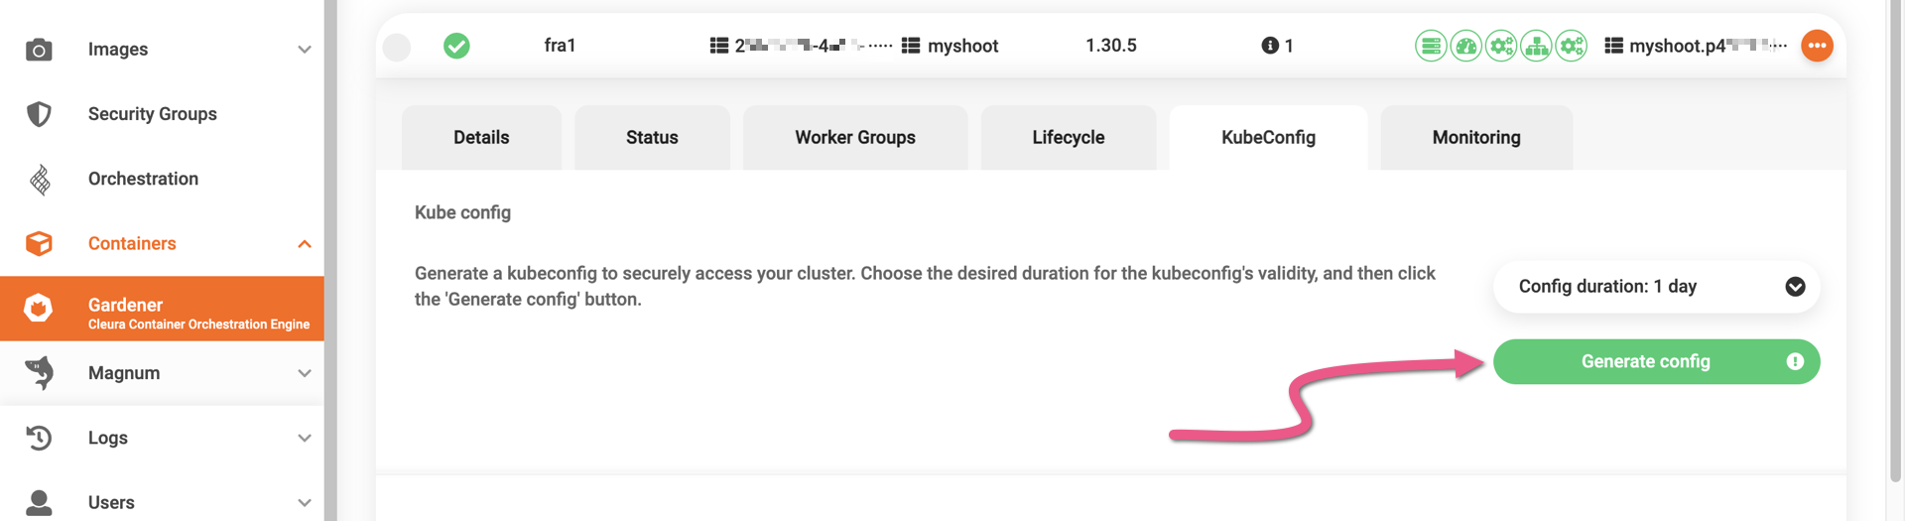Expand the Logs sidebar section

(x=305, y=438)
